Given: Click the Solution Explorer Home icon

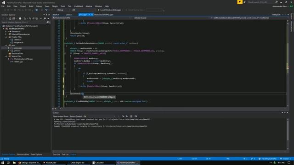Looking at the screenshot, I should [x=10, y=18].
